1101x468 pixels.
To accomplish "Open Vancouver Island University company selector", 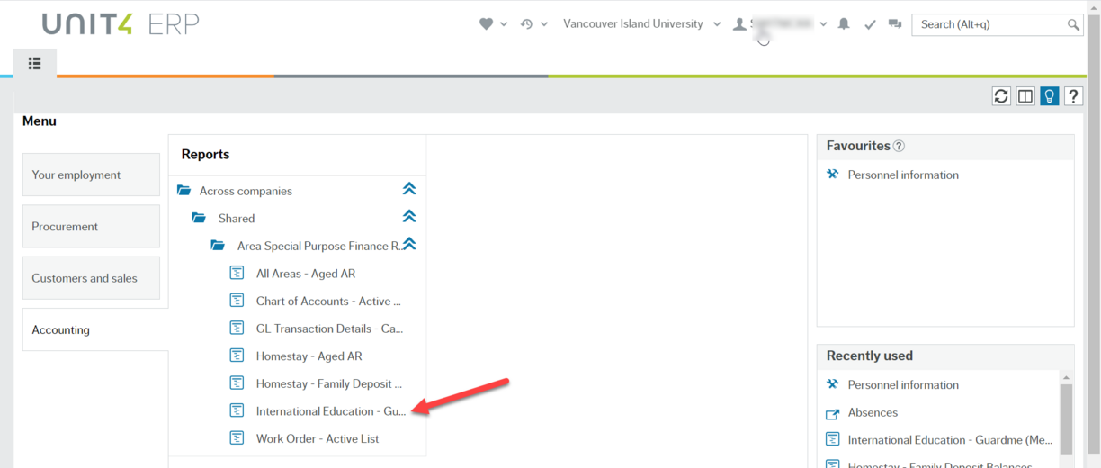I will tap(641, 24).
